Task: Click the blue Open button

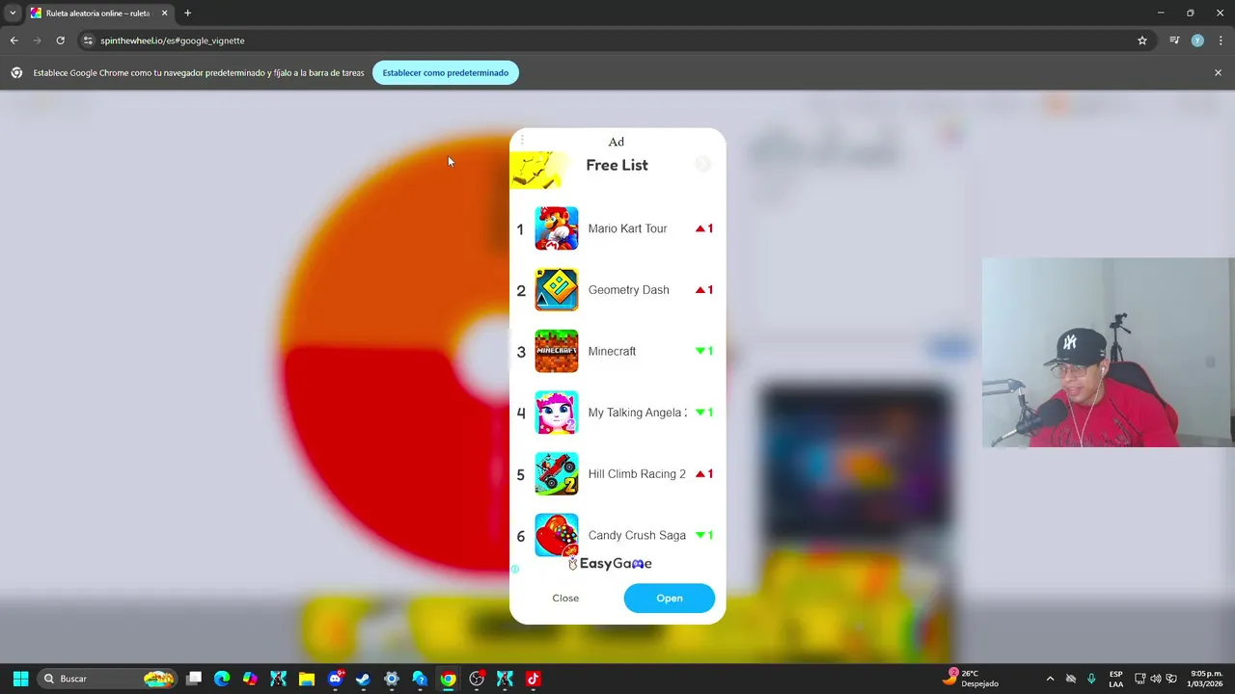Action: point(670,599)
